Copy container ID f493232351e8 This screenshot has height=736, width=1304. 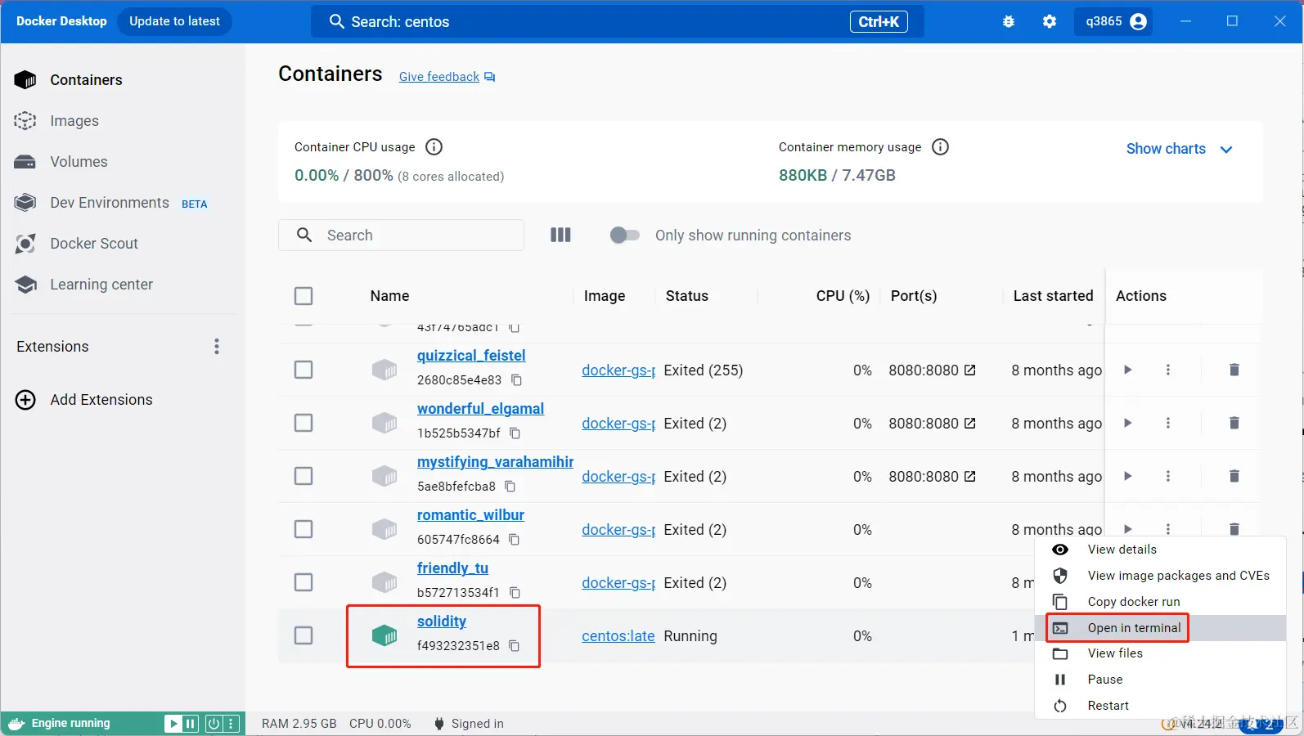(x=515, y=646)
